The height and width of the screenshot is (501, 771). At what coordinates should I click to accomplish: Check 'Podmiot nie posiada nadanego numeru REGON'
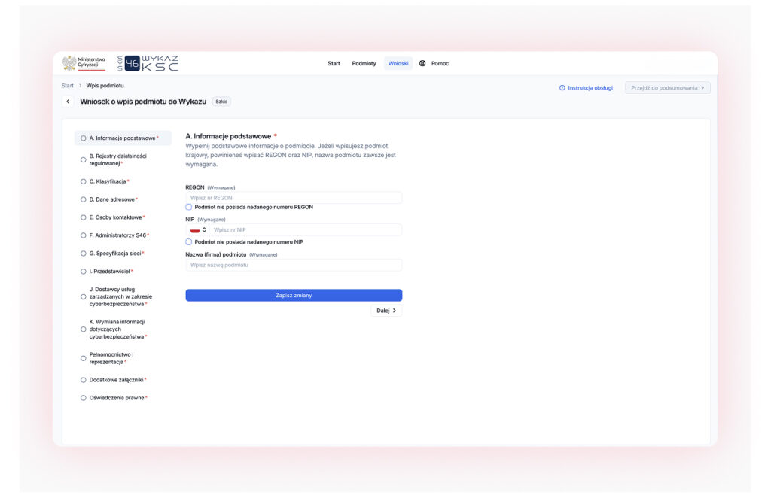click(x=189, y=208)
